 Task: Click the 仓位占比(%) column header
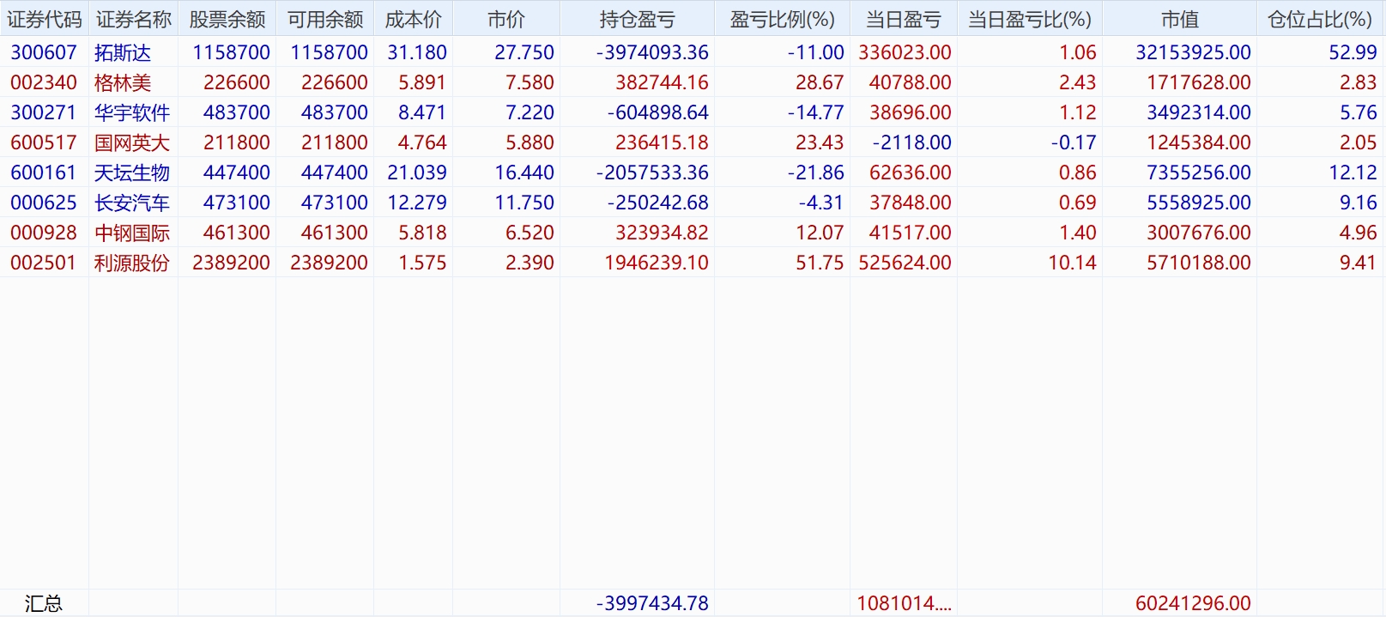[1320, 19]
